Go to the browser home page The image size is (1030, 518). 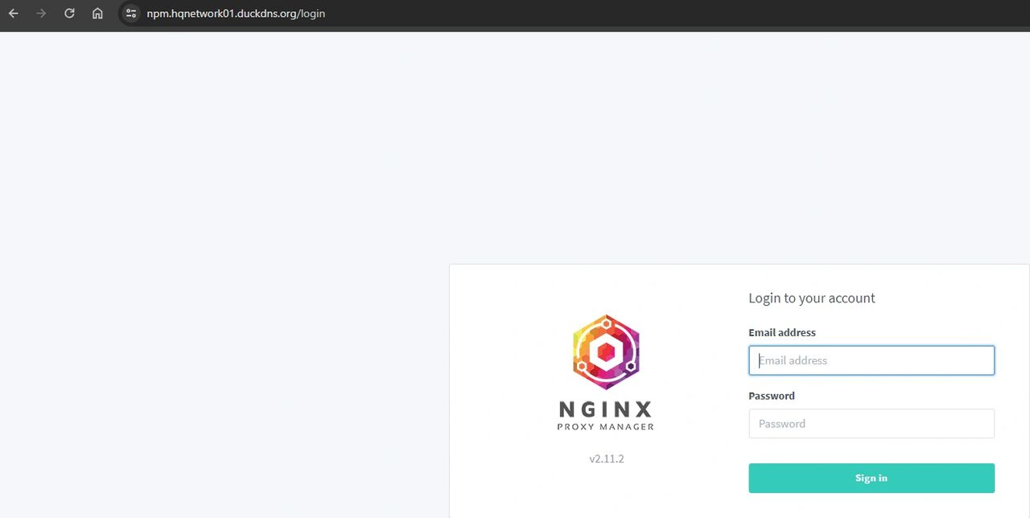[97, 14]
